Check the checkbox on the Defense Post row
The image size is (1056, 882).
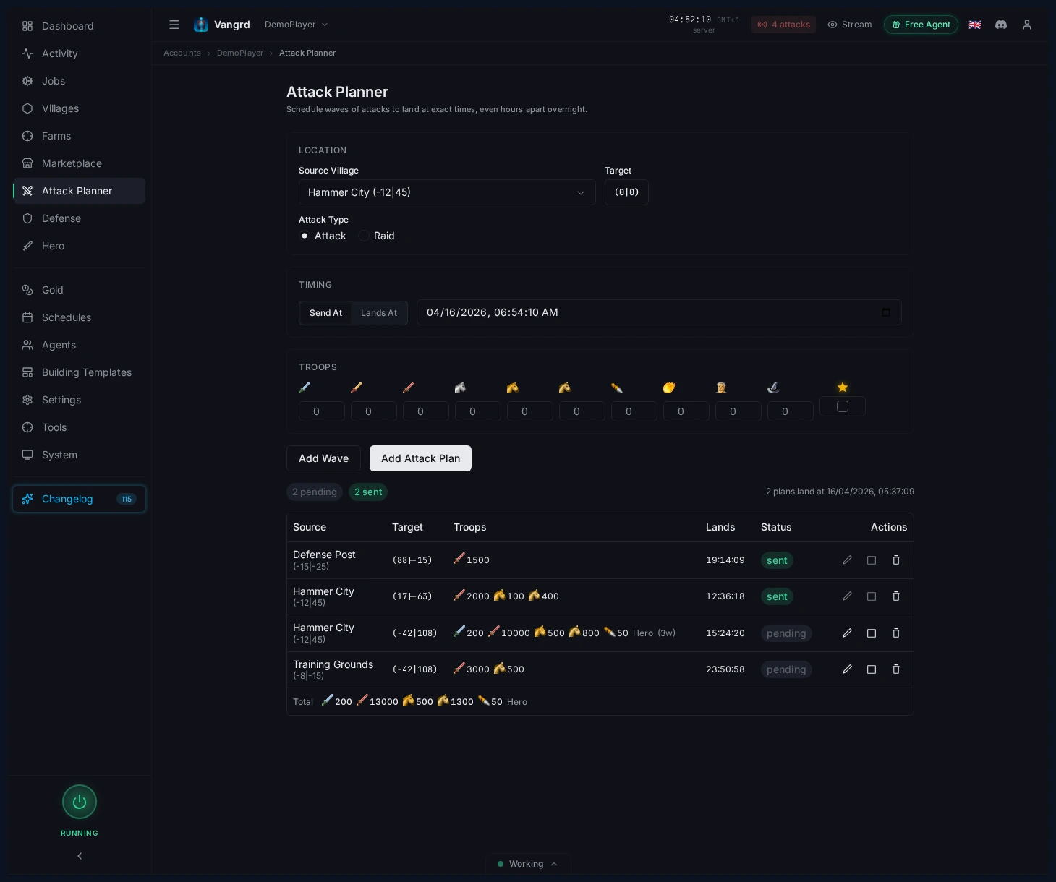(871, 560)
